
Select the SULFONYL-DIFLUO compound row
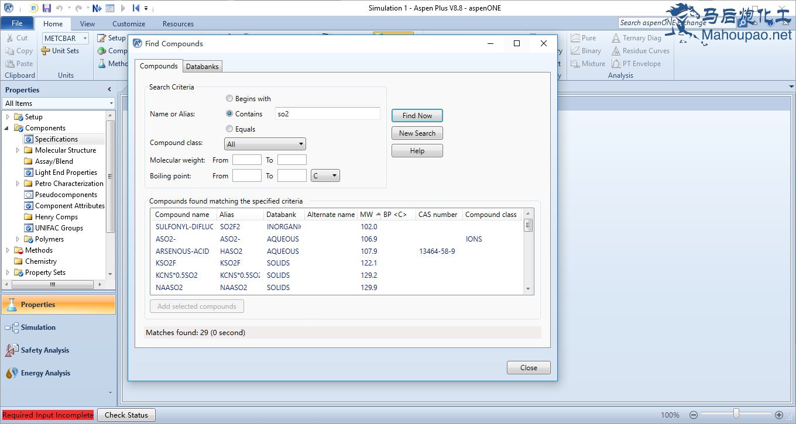point(337,227)
